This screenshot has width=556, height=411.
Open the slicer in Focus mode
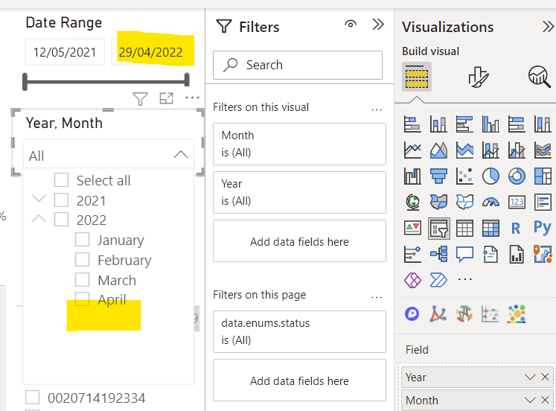click(166, 98)
